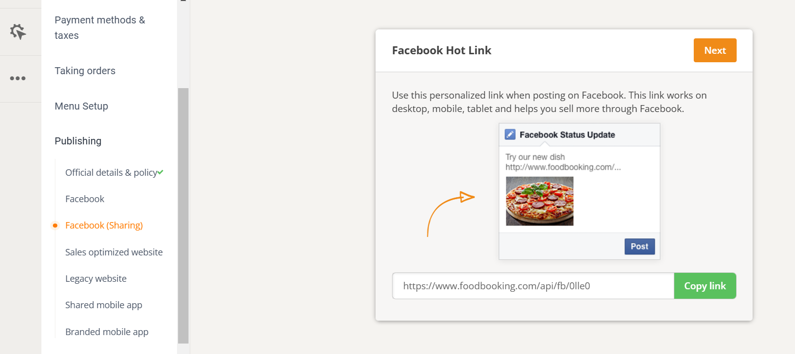
Task: Click the gear-and-cursor setup icon
Action: tap(18, 31)
